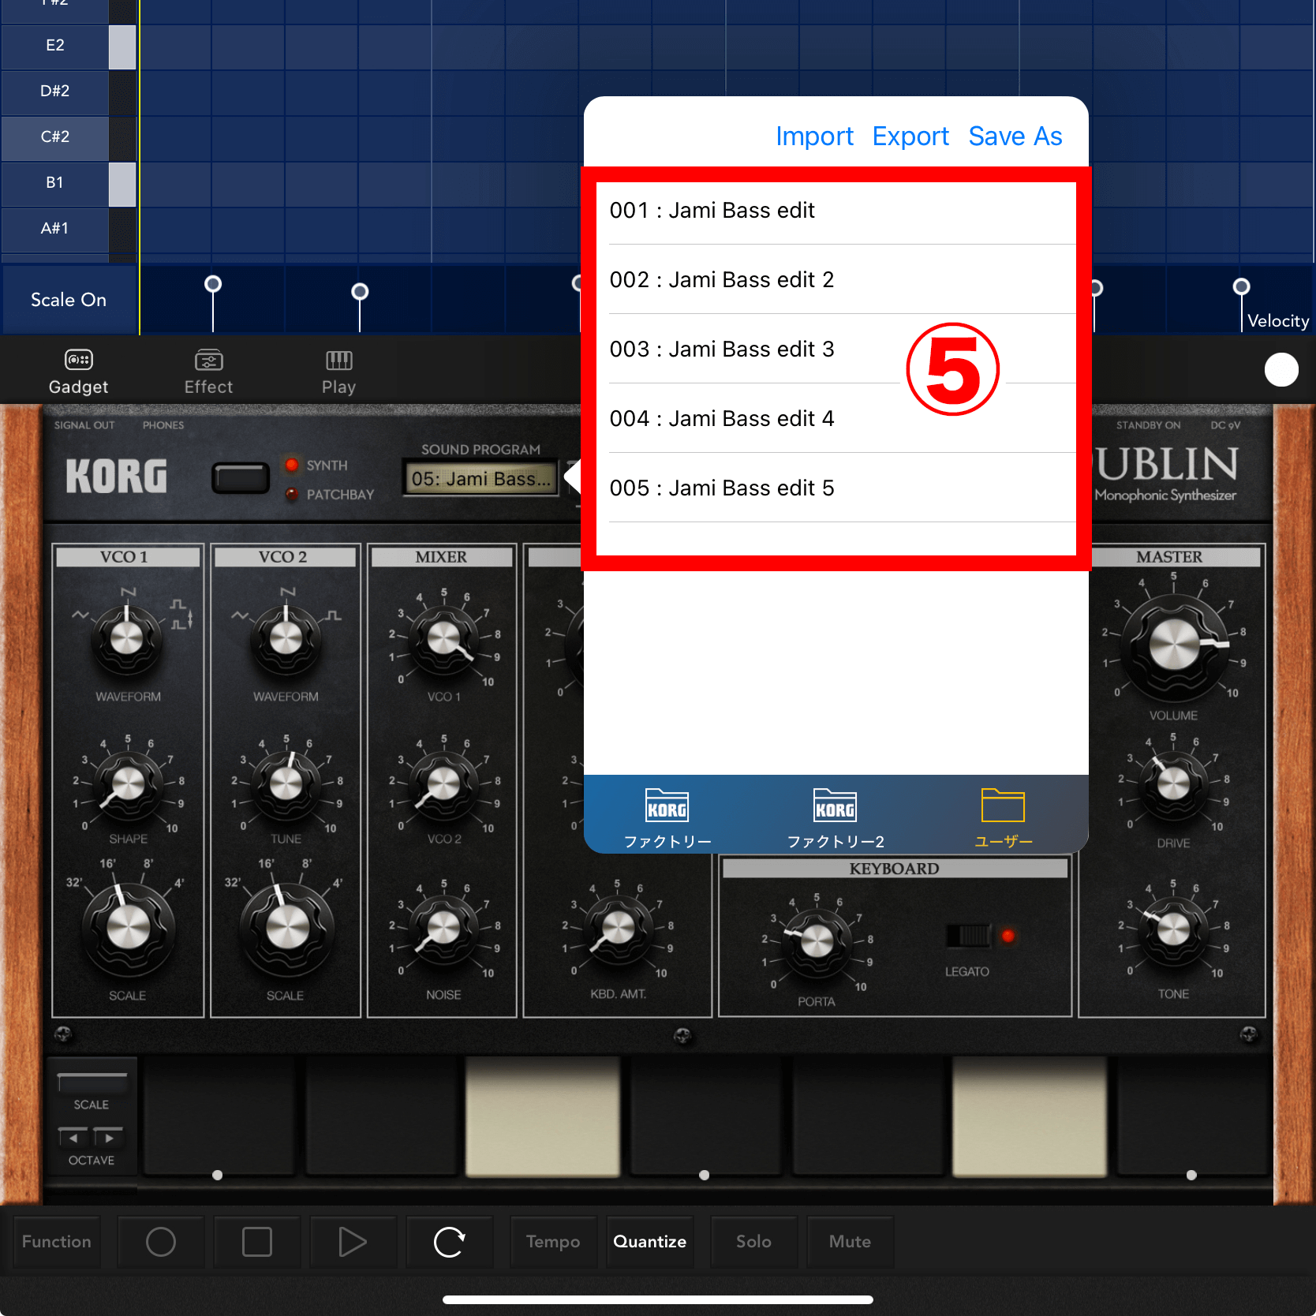Select the first velocity handle marker
The image size is (1316, 1316).
pos(213,284)
